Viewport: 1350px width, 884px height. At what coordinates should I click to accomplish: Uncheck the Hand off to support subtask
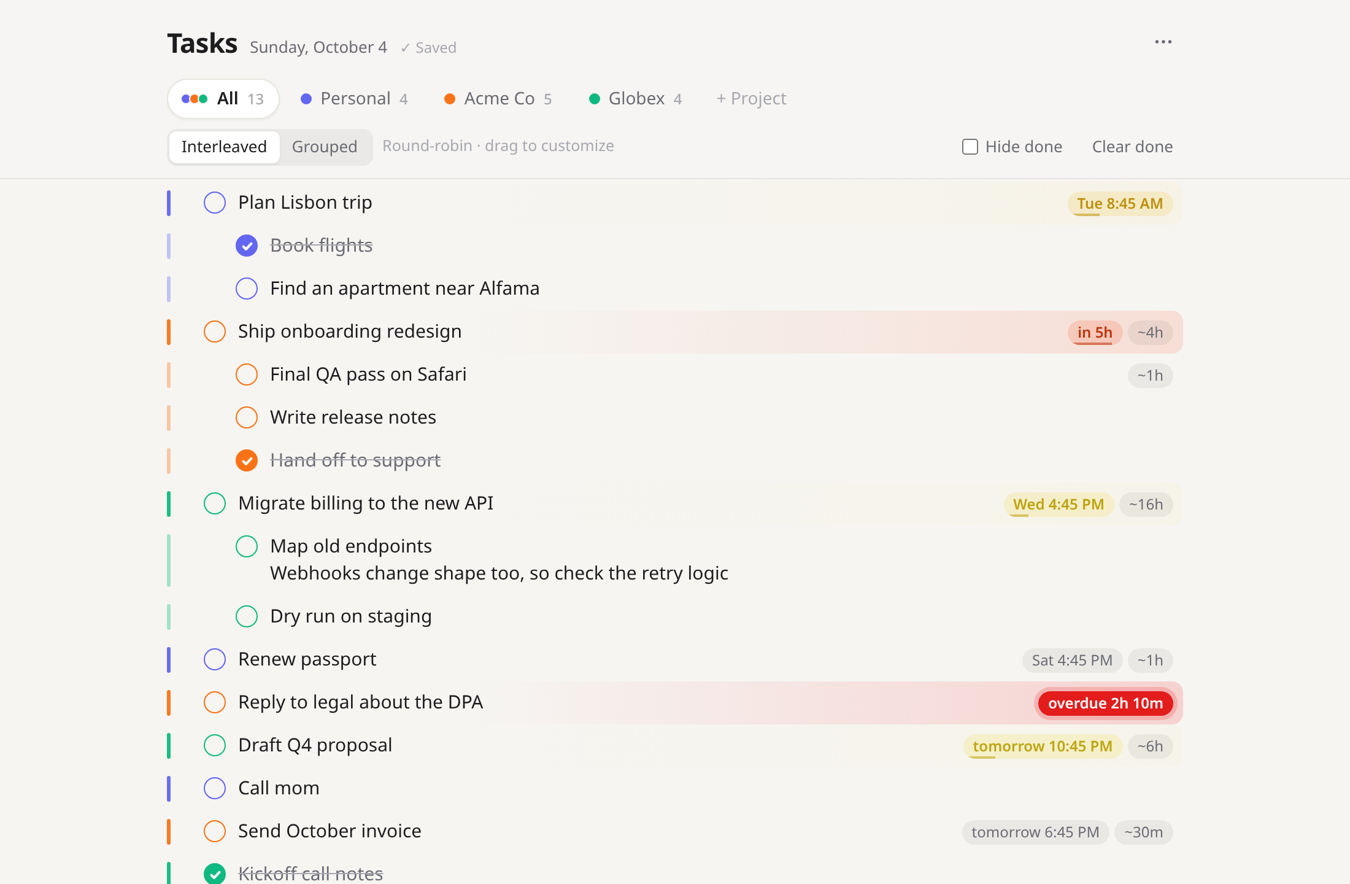[x=247, y=460]
